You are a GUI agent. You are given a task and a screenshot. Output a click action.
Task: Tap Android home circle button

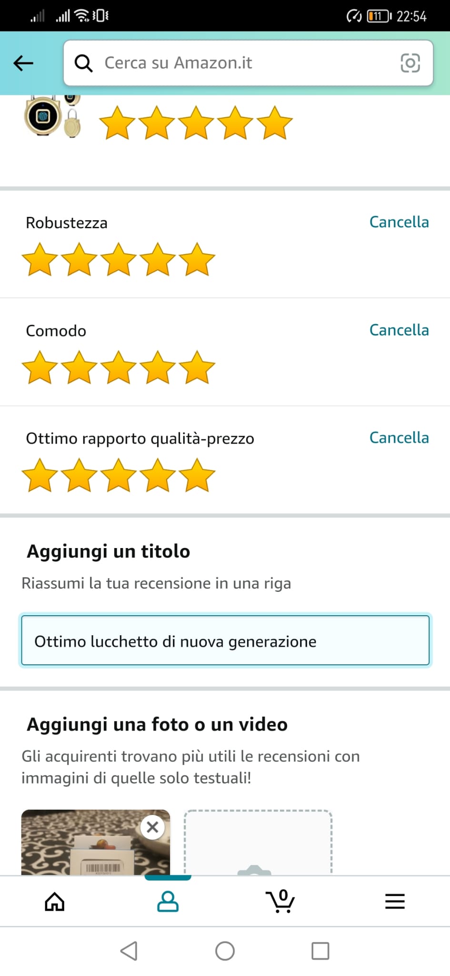tap(225, 951)
